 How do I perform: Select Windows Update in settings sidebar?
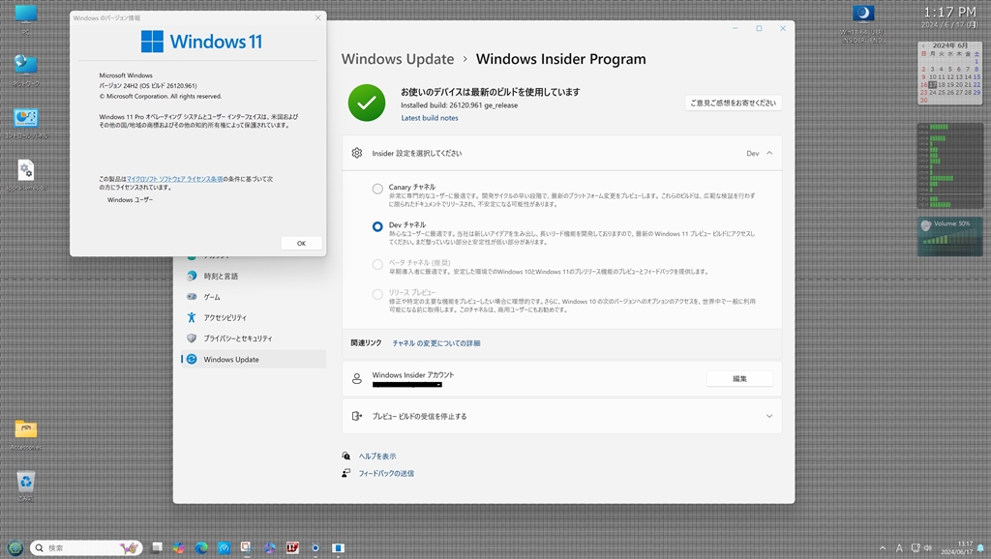pyautogui.click(x=254, y=360)
